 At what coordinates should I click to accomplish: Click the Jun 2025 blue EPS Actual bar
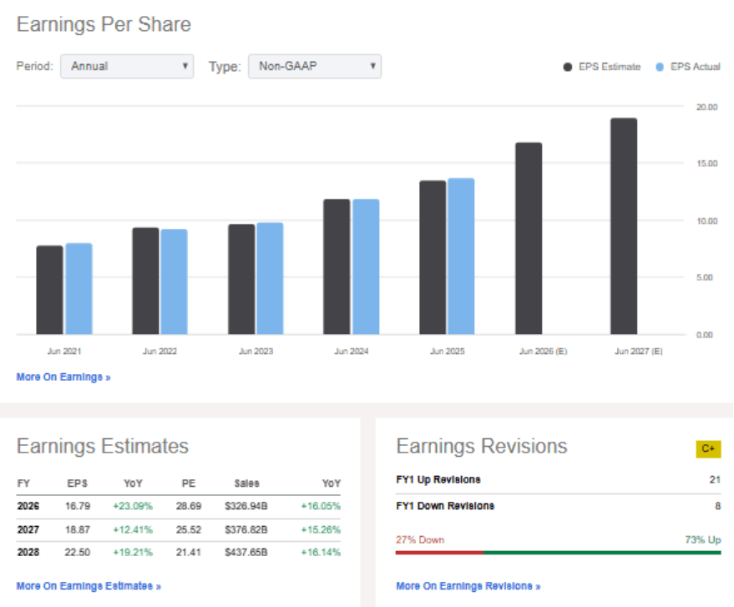pyautogui.click(x=461, y=255)
